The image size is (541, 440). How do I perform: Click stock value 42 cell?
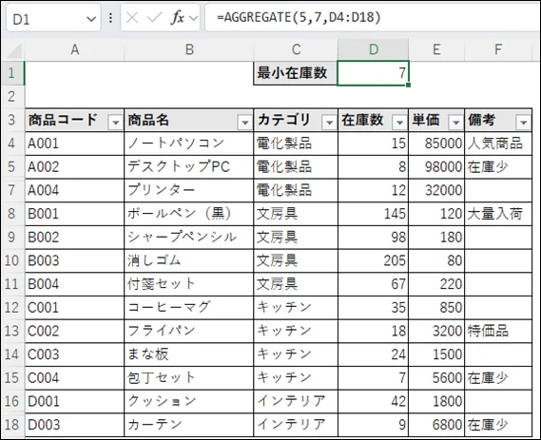374,401
